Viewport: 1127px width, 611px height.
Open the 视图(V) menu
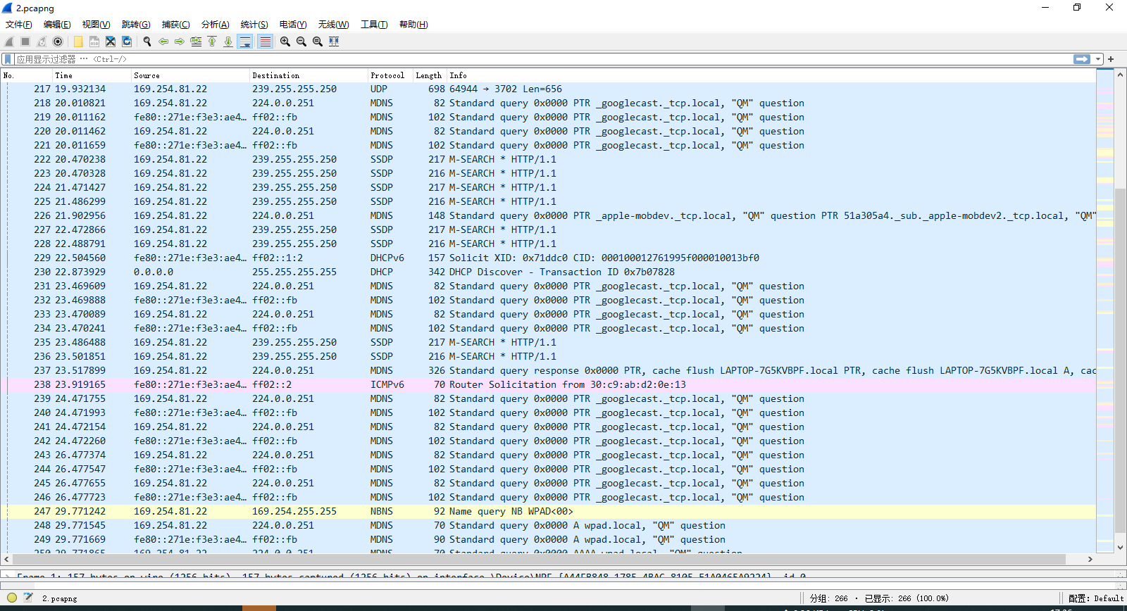96,25
